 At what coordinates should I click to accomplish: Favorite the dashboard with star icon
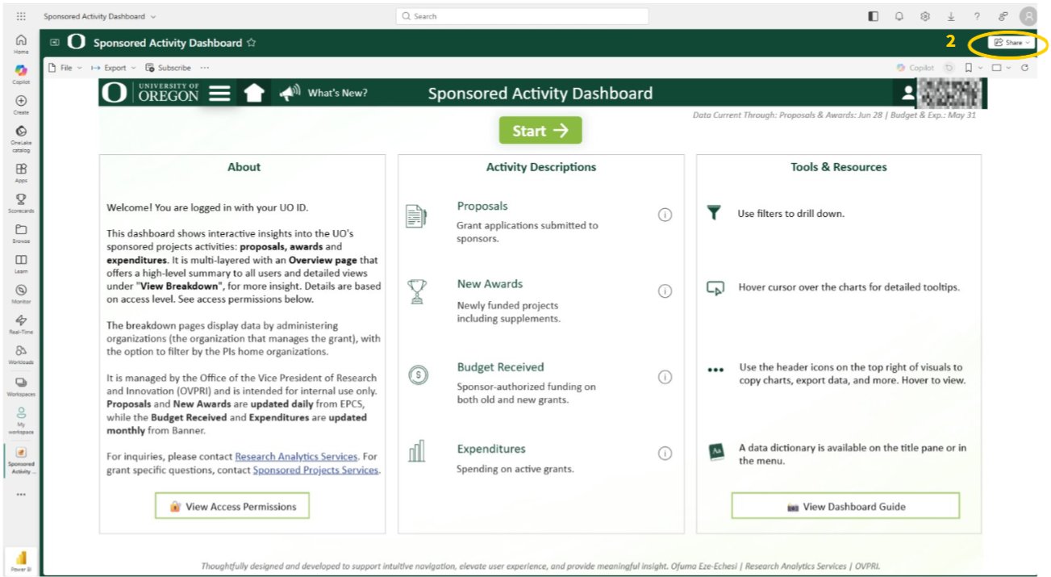pyautogui.click(x=251, y=43)
